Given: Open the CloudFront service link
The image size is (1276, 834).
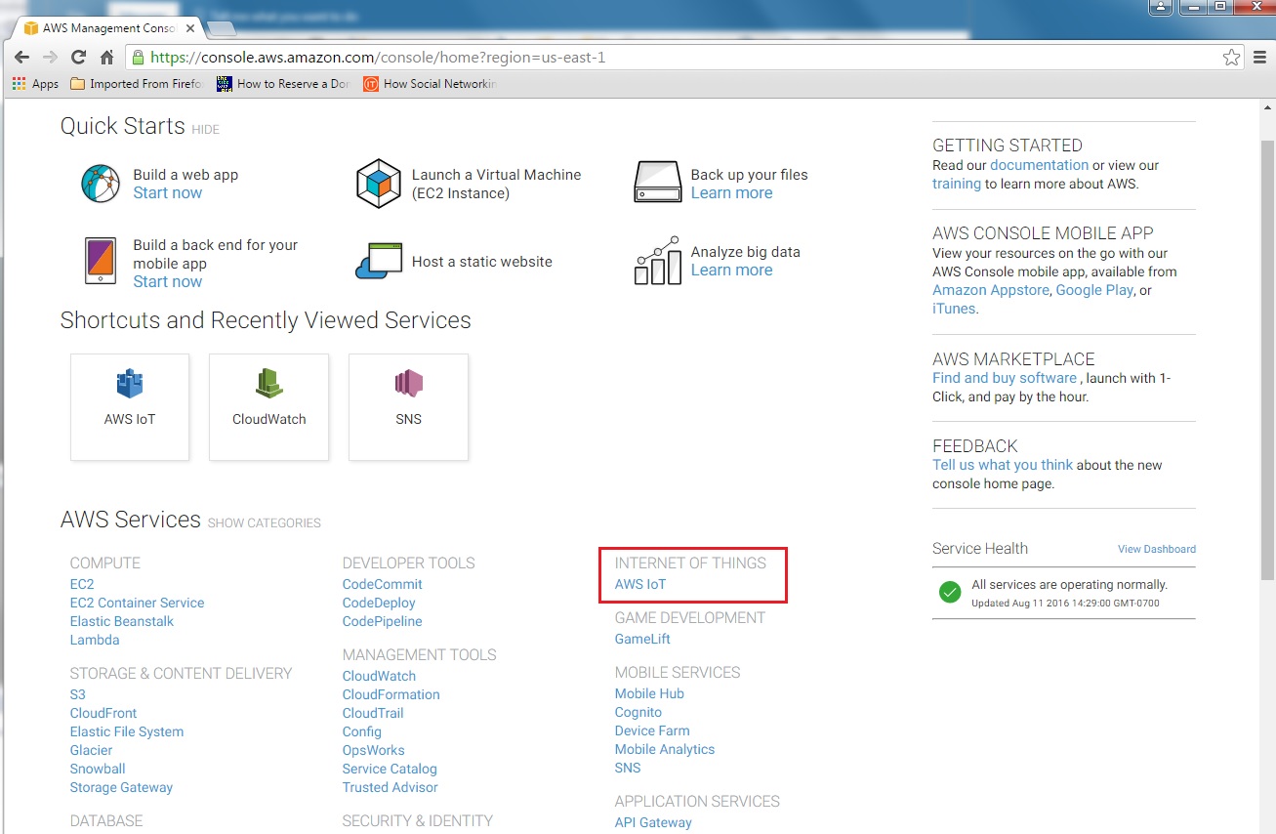Looking at the screenshot, I should pyautogui.click(x=103, y=713).
